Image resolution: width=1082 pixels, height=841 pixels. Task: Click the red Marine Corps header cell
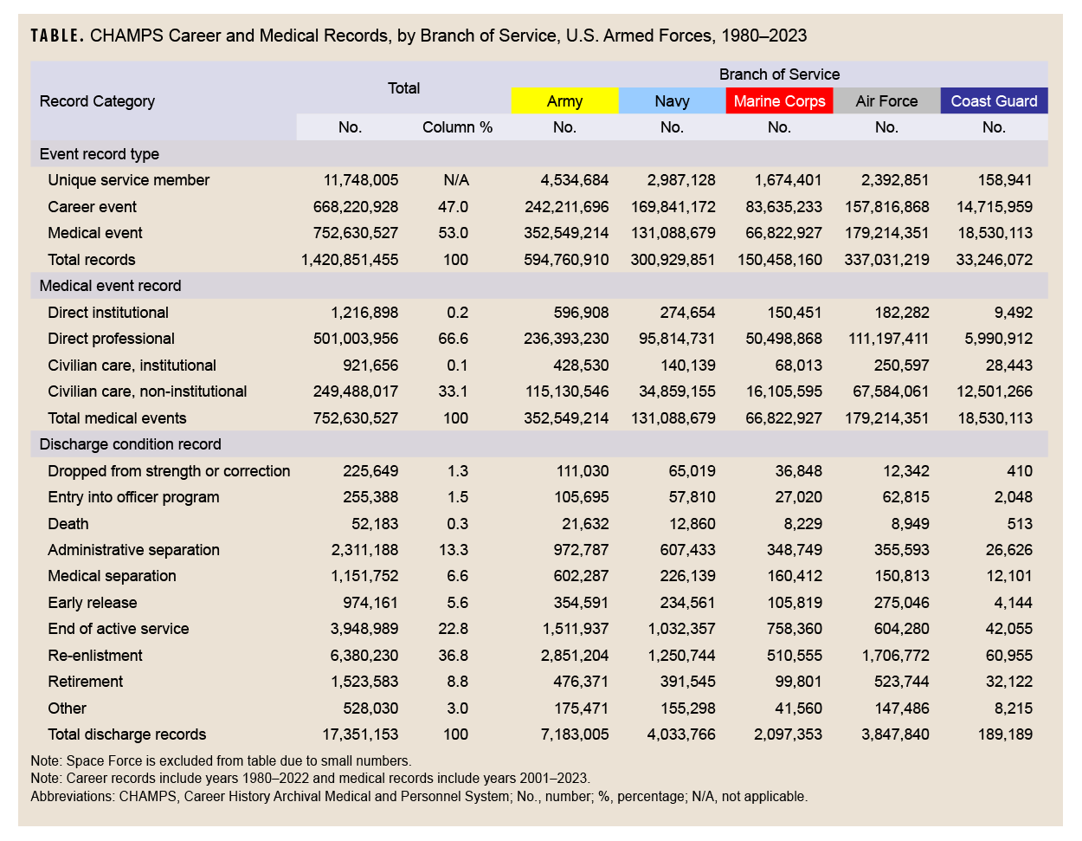click(x=779, y=101)
